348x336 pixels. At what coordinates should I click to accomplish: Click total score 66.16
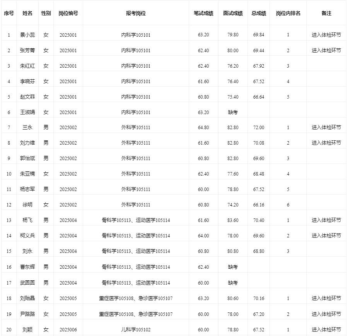259,205
